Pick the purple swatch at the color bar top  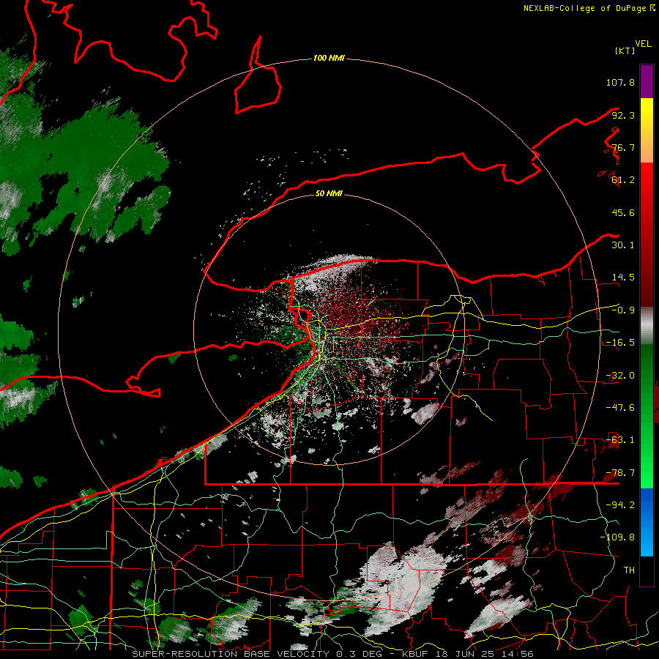tap(647, 81)
